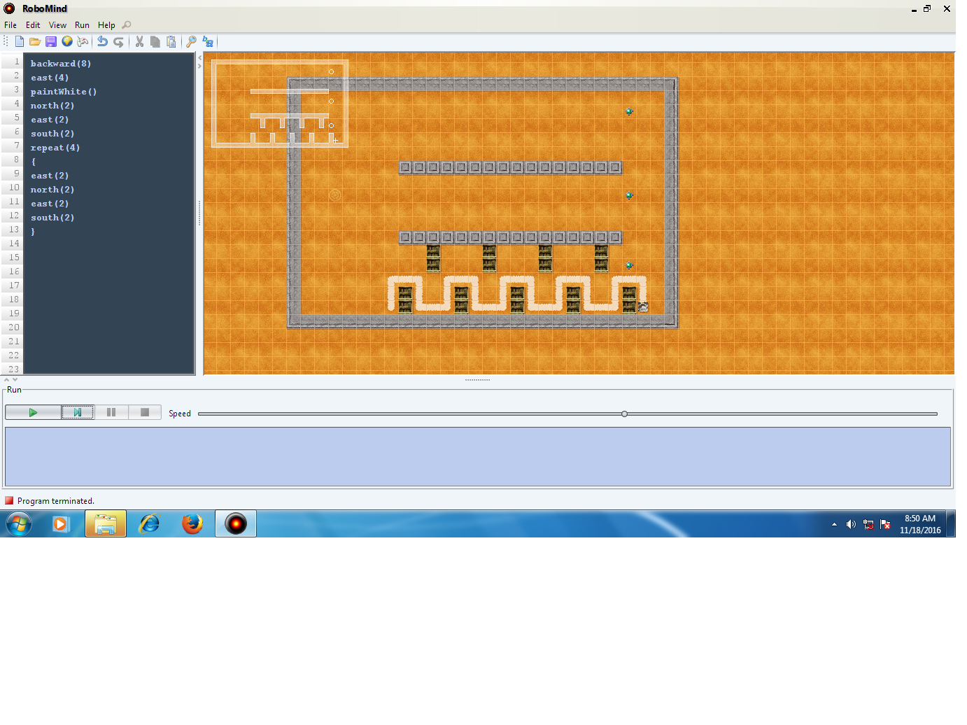Click code line "repeat(4)"
This screenshot has width=967, height=725.
coord(55,148)
